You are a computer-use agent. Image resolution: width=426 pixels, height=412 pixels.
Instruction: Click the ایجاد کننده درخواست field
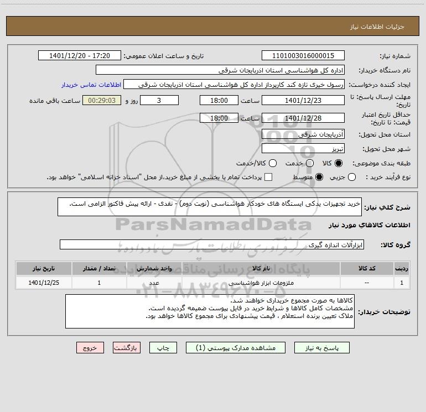[x=234, y=85]
